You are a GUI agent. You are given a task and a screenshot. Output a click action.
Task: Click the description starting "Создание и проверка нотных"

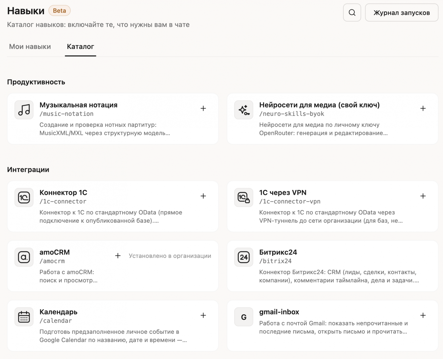105,129
